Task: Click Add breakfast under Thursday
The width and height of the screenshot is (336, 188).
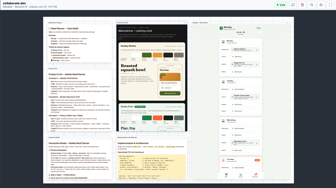Action: coord(245,168)
